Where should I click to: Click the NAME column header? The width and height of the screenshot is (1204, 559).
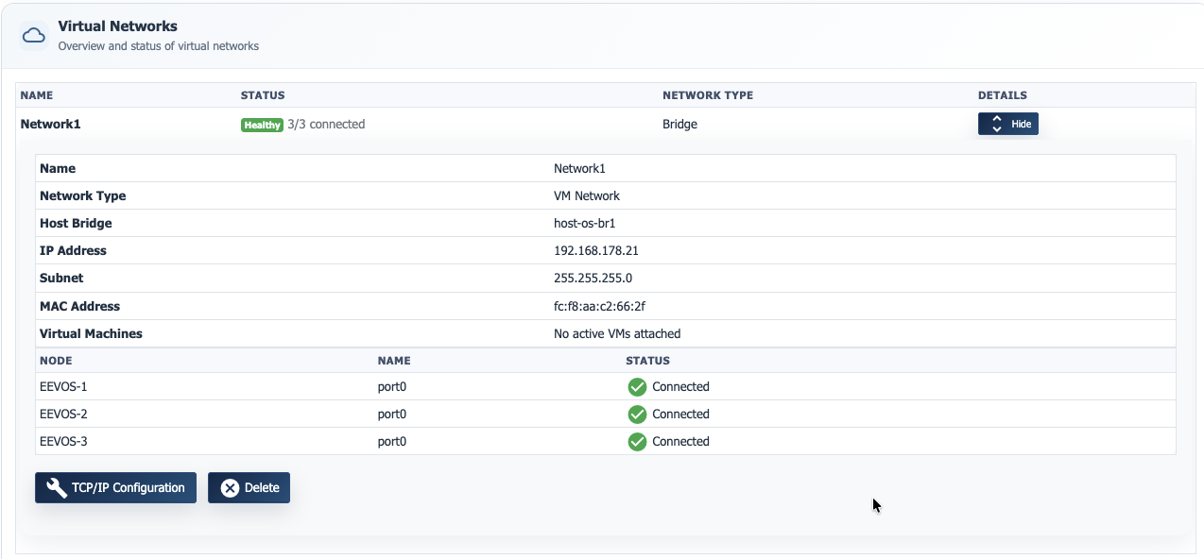point(37,95)
